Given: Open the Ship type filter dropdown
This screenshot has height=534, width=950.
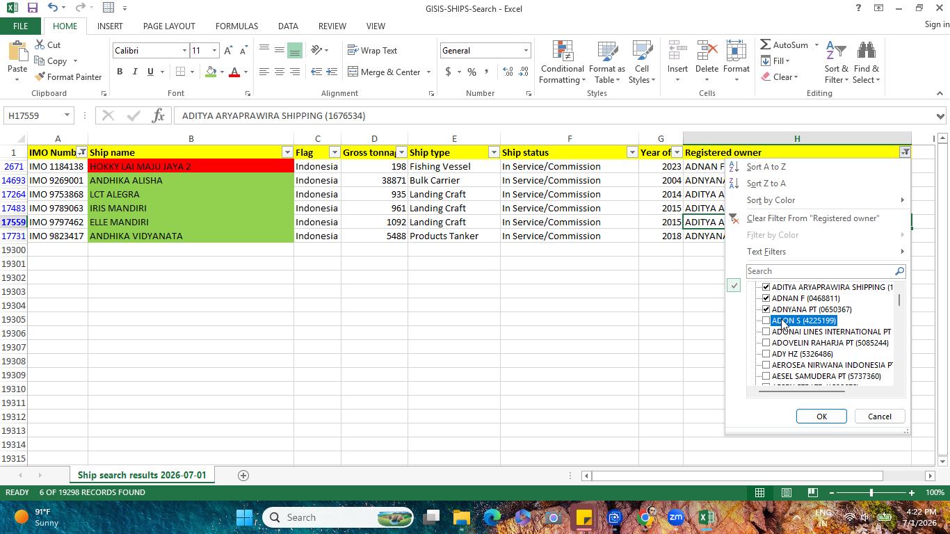Looking at the screenshot, I should [x=494, y=152].
